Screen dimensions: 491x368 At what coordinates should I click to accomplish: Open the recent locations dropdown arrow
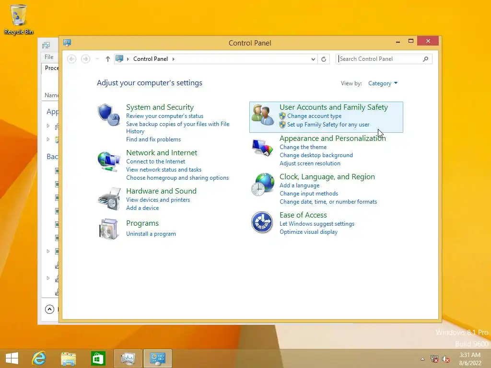pyautogui.click(x=97, y=59)
